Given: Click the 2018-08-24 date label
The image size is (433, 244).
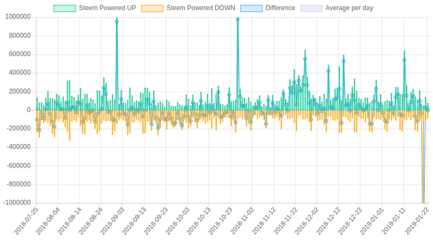Looking at the screenshot, I should (91, 221).
